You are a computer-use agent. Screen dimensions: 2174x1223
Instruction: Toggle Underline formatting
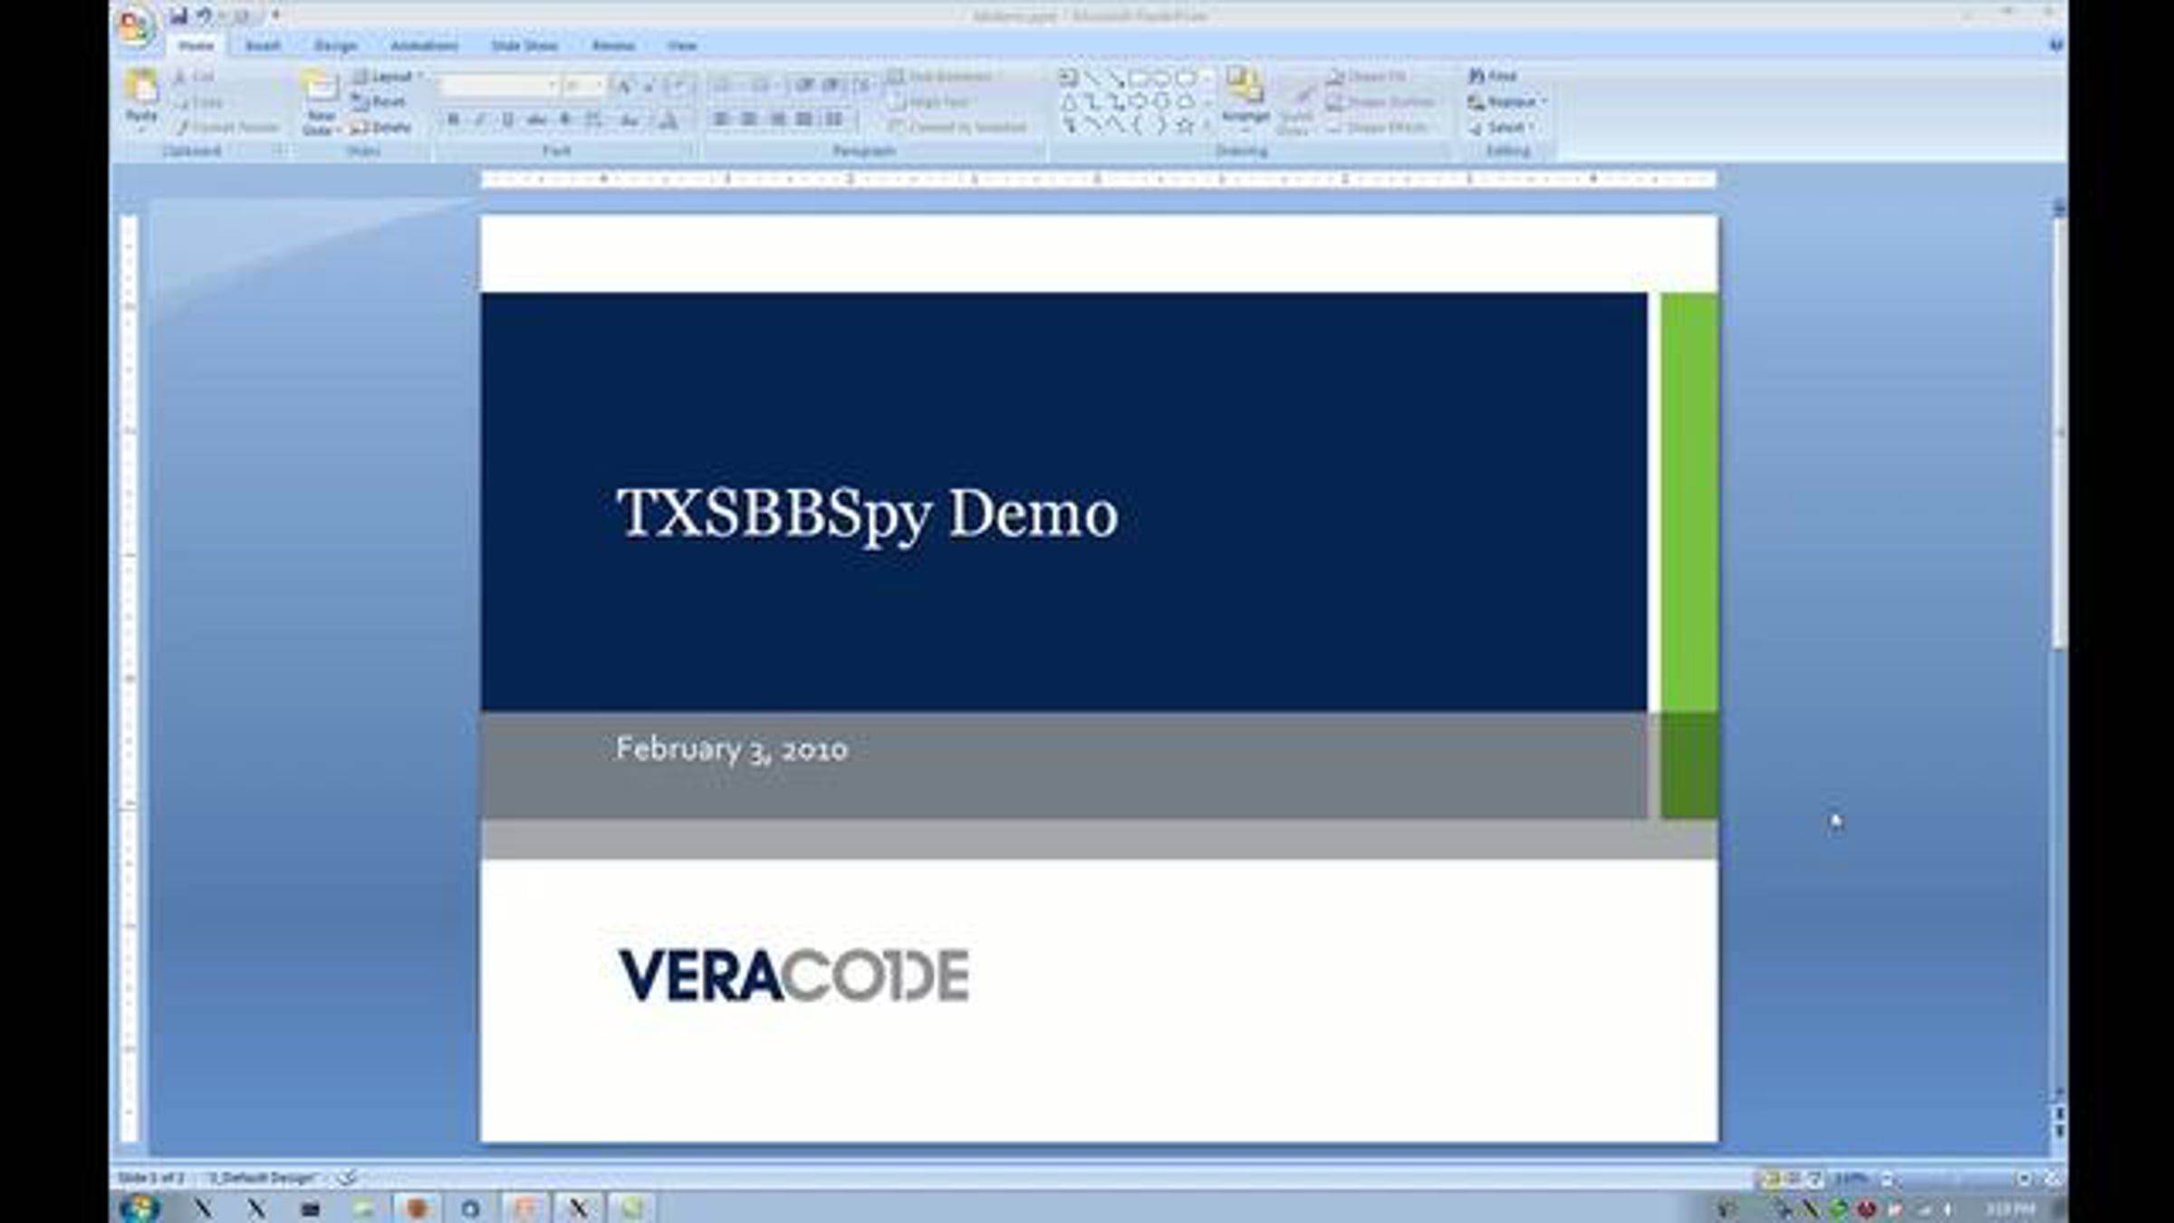507,120
